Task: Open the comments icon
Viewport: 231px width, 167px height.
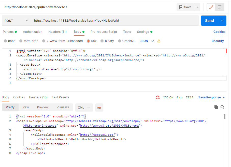Action: [220, 7]
